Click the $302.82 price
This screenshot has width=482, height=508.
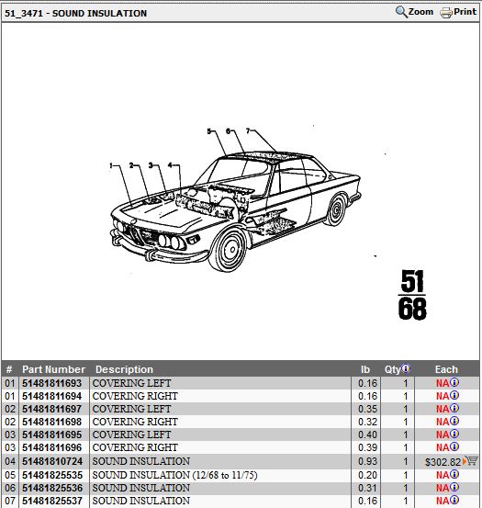click(443, 462)
